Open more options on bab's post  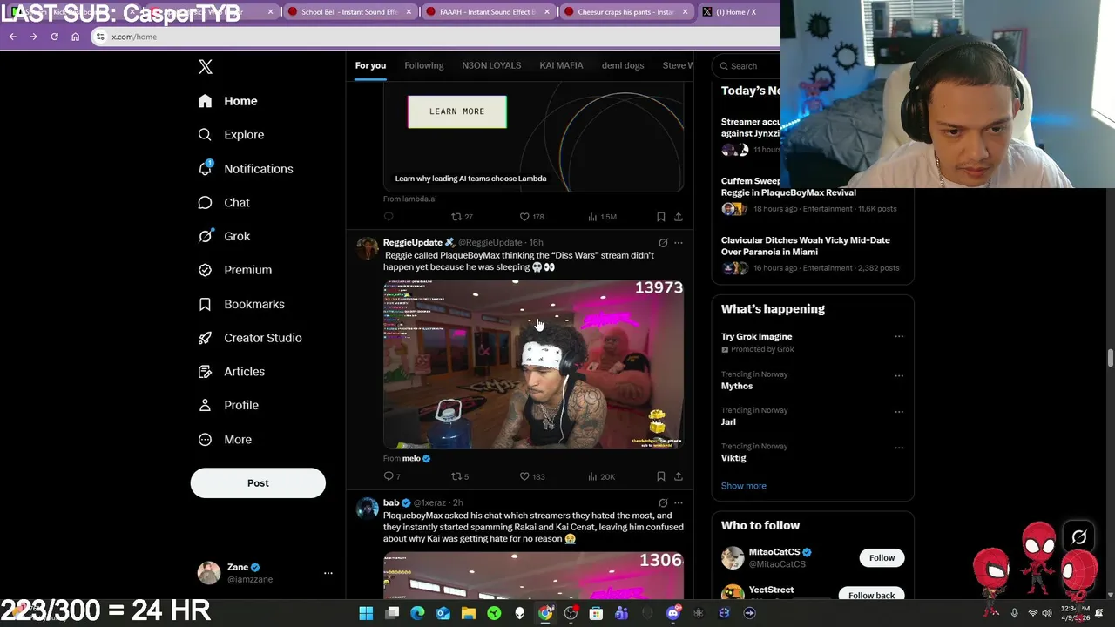pyautogui.click(x=679, y=503)
